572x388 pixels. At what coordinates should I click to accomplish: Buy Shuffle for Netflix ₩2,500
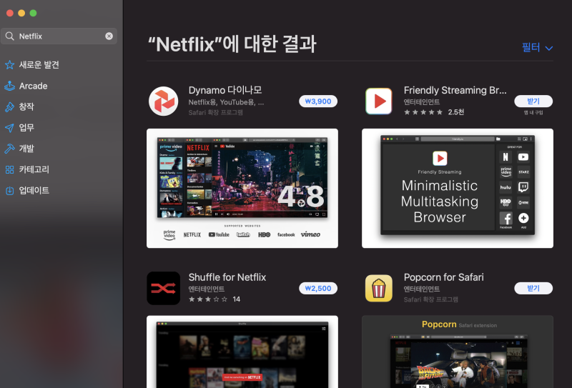pos(318,289)
